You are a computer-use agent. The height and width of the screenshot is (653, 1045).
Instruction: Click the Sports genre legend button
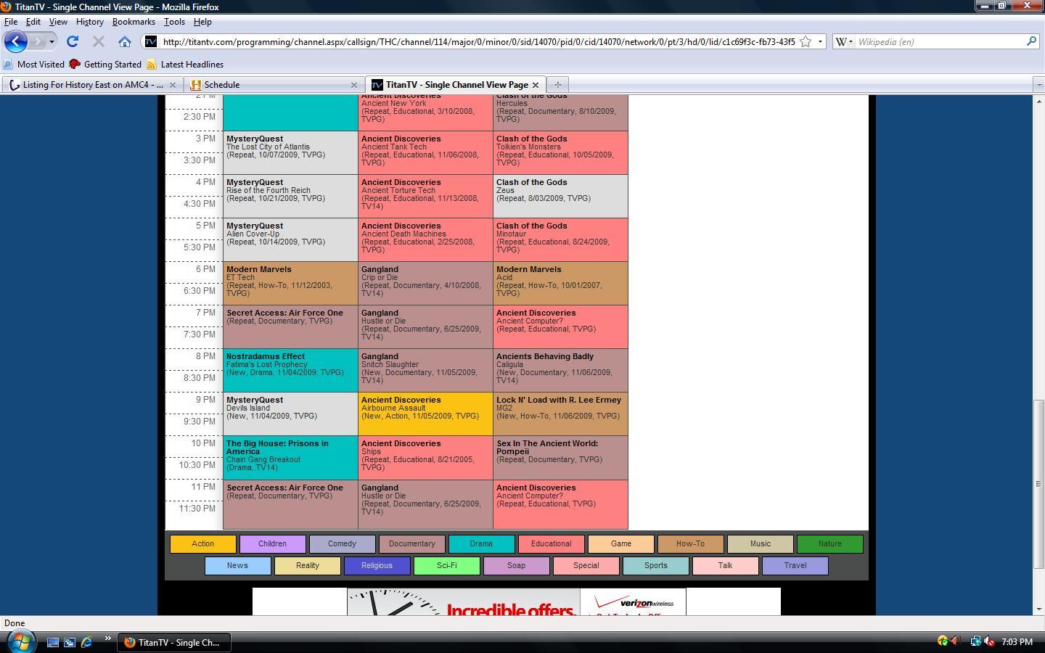656,565
